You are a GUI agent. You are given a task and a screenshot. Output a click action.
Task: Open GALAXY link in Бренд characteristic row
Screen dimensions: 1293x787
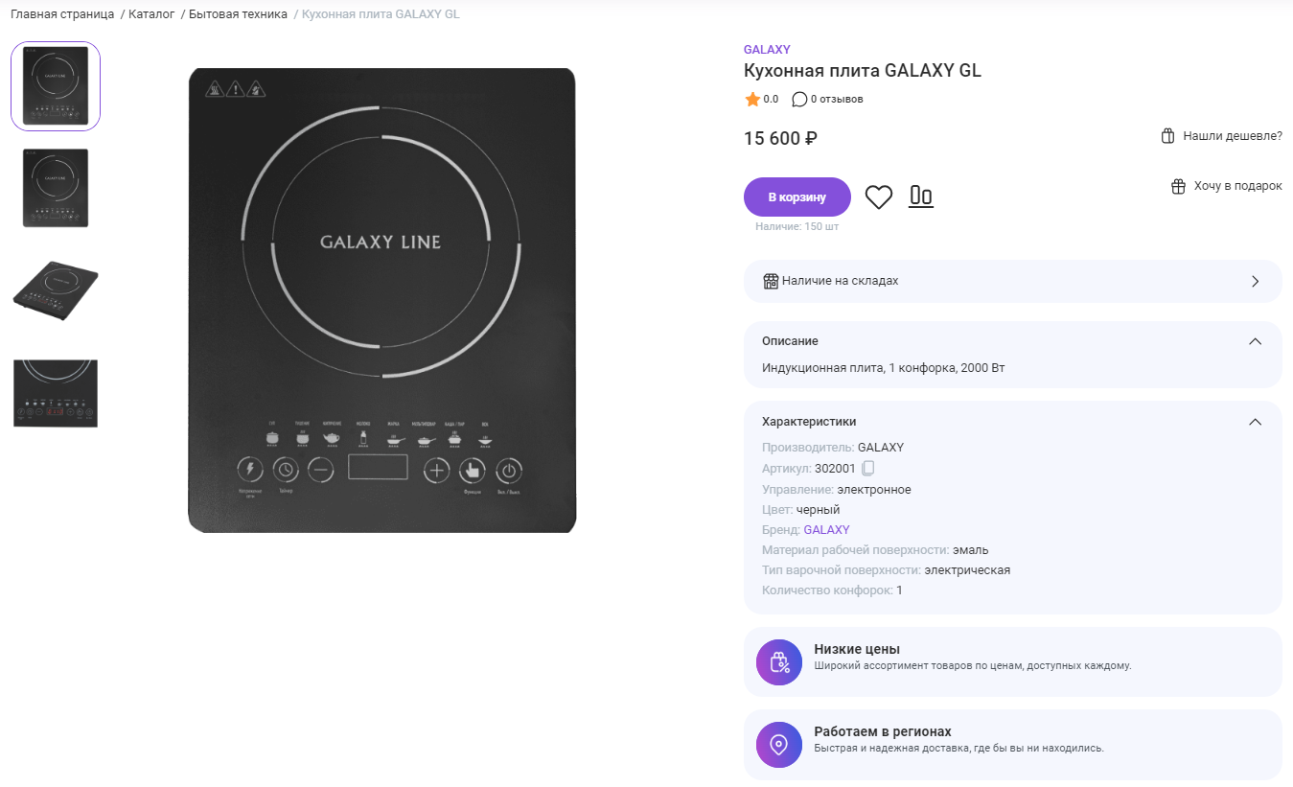(826, 530)
